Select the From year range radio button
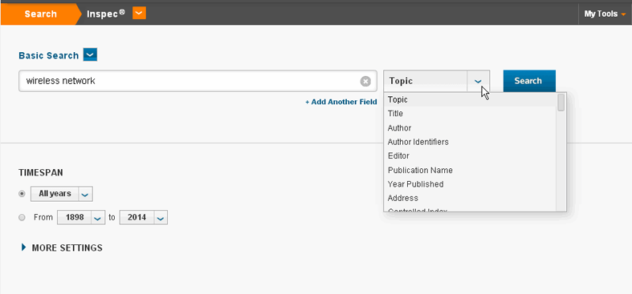 [22, 218]
